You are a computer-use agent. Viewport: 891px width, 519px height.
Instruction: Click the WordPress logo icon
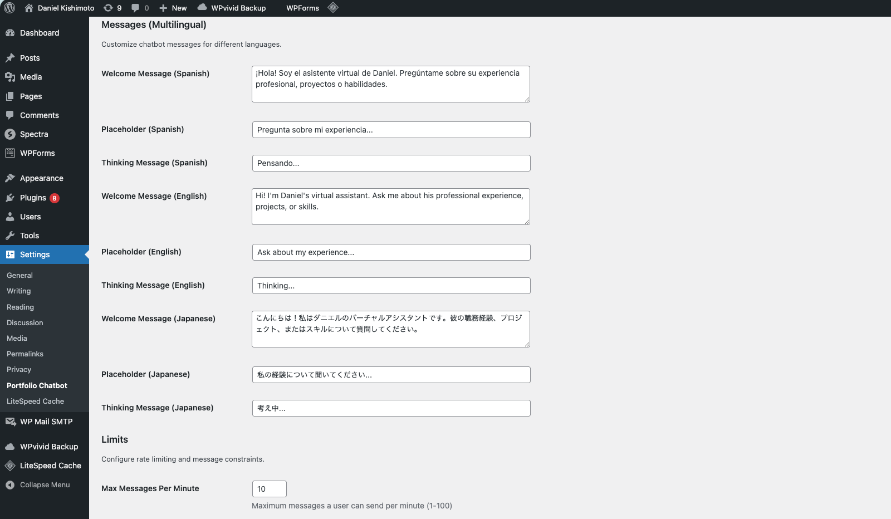[x=9, y=8]
